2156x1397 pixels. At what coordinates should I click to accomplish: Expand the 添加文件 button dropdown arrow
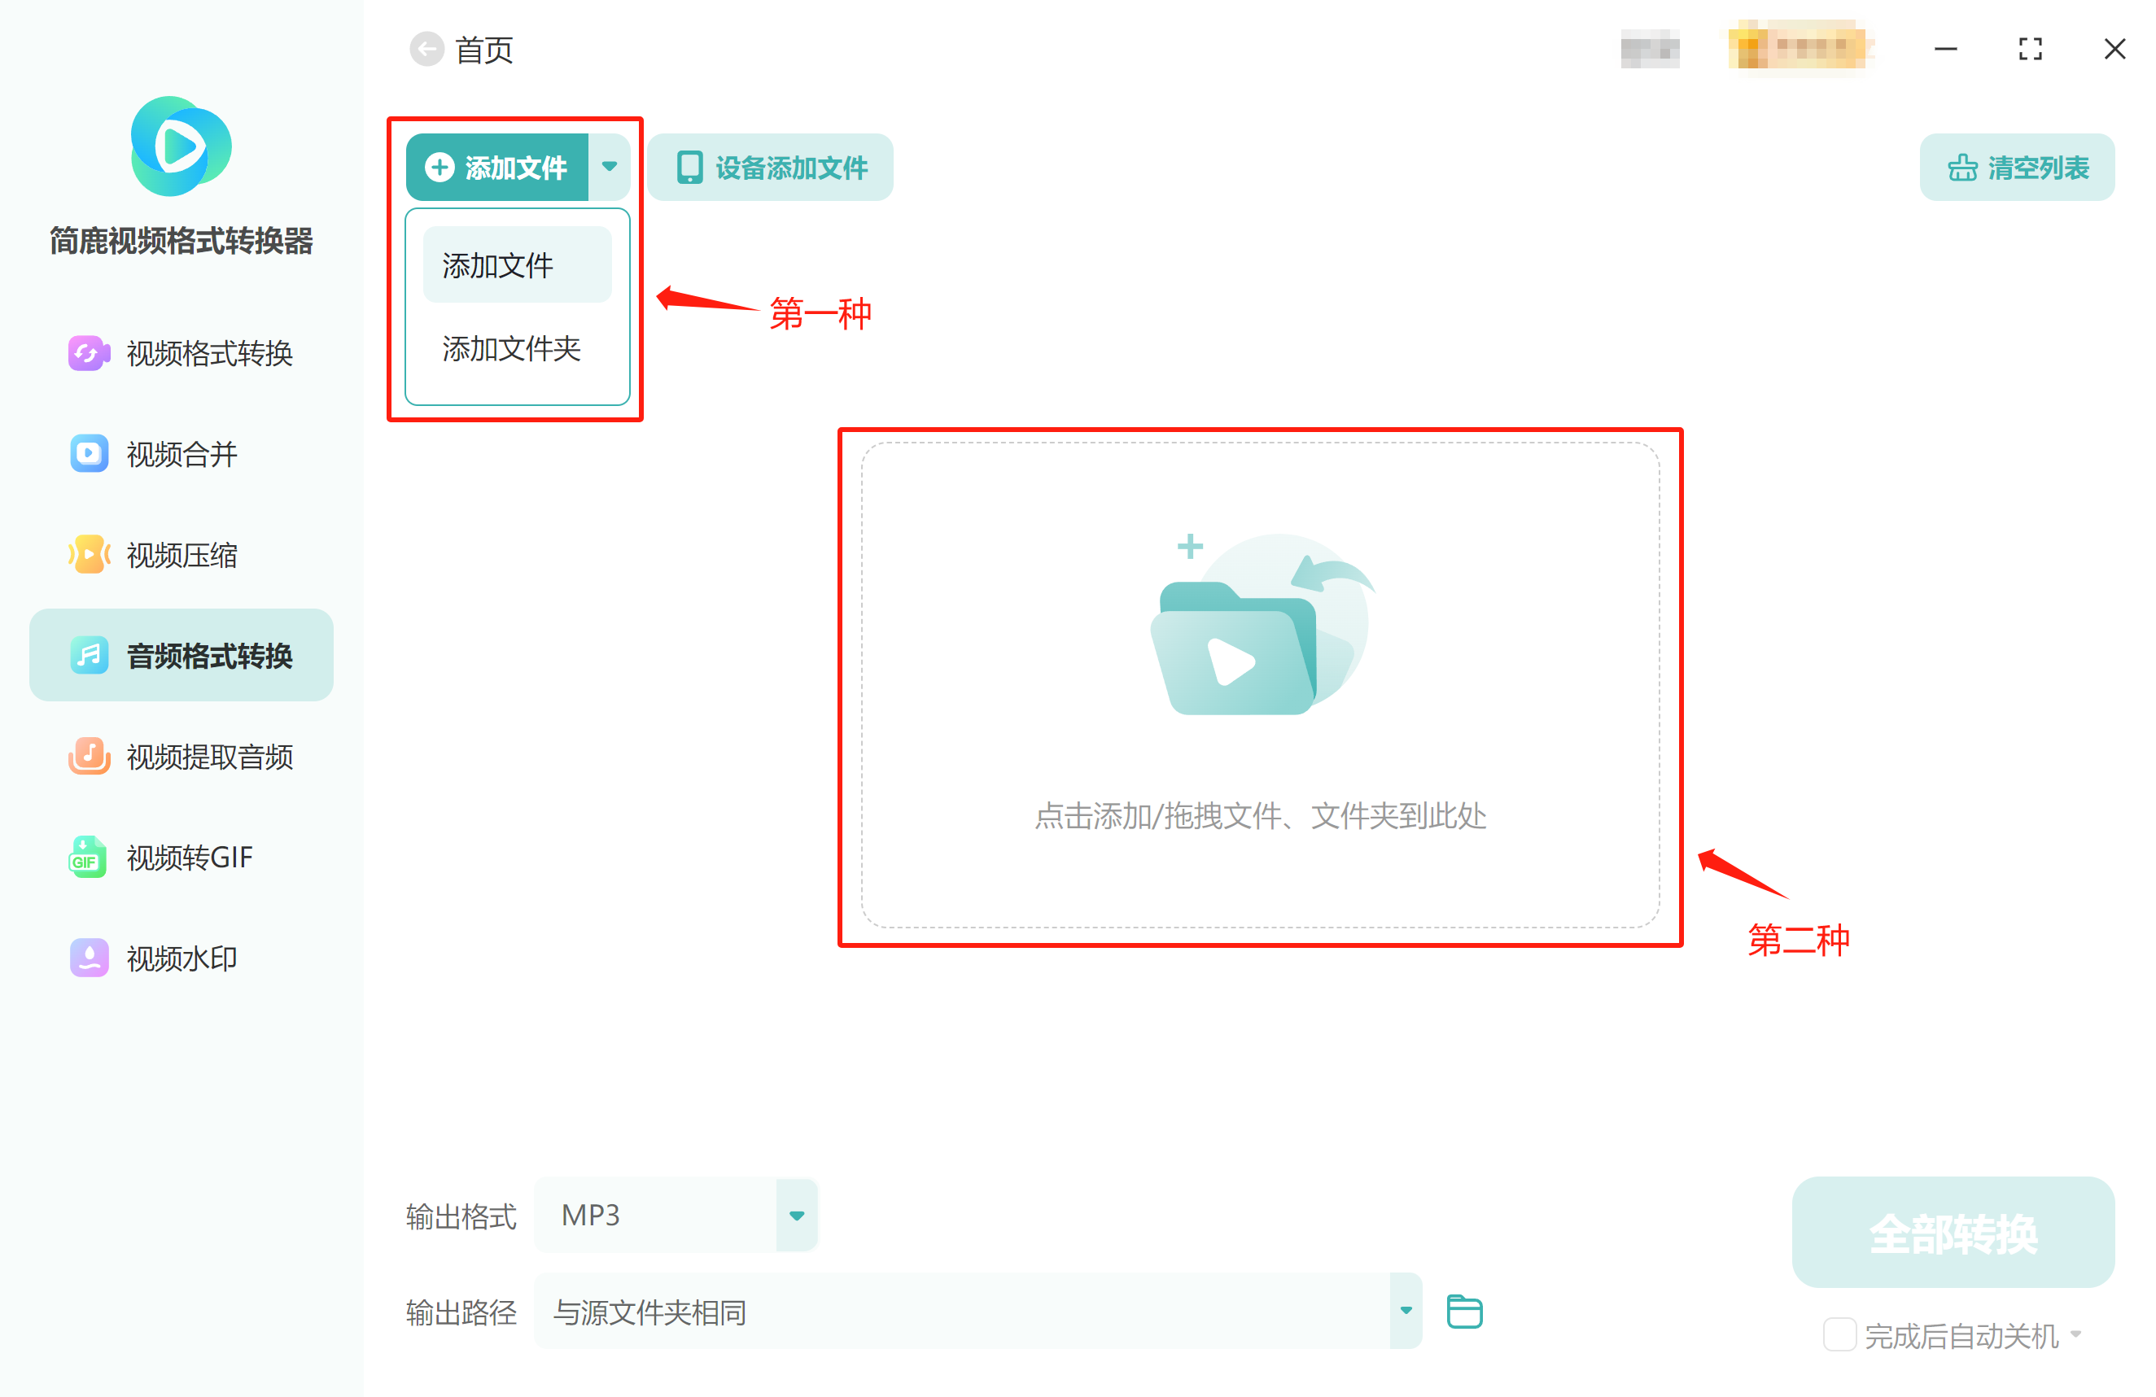(610, 167)
